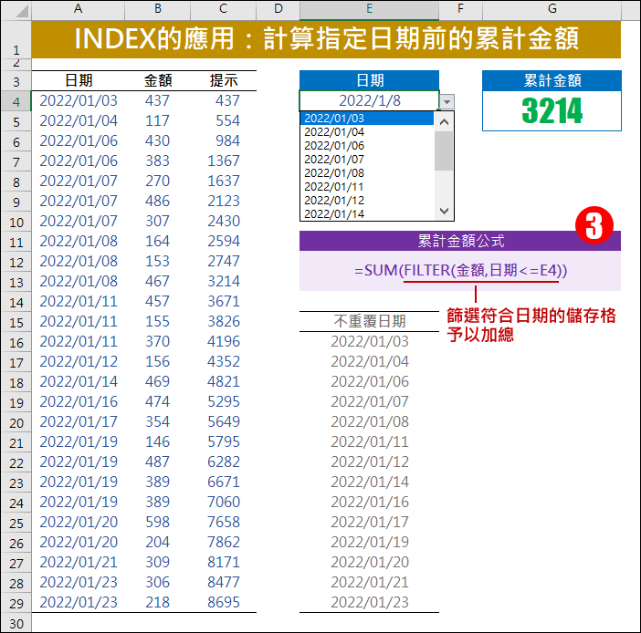Click unique date 2022/01/23 in column E
Screen dimensions: 641x633
coord(369,602)
